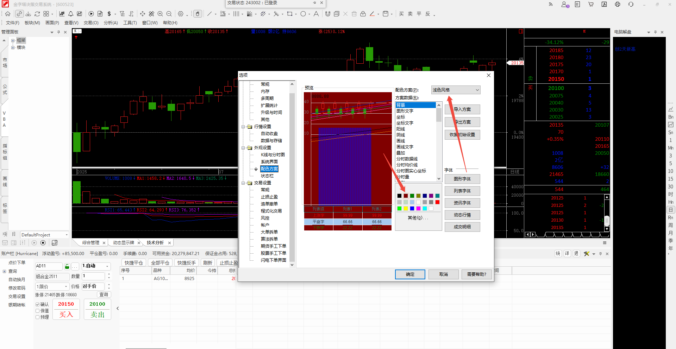Select the zoom out magnifier tool
Image resolution: width=676 pixels, height=349 pixels.
pos(169,14)
